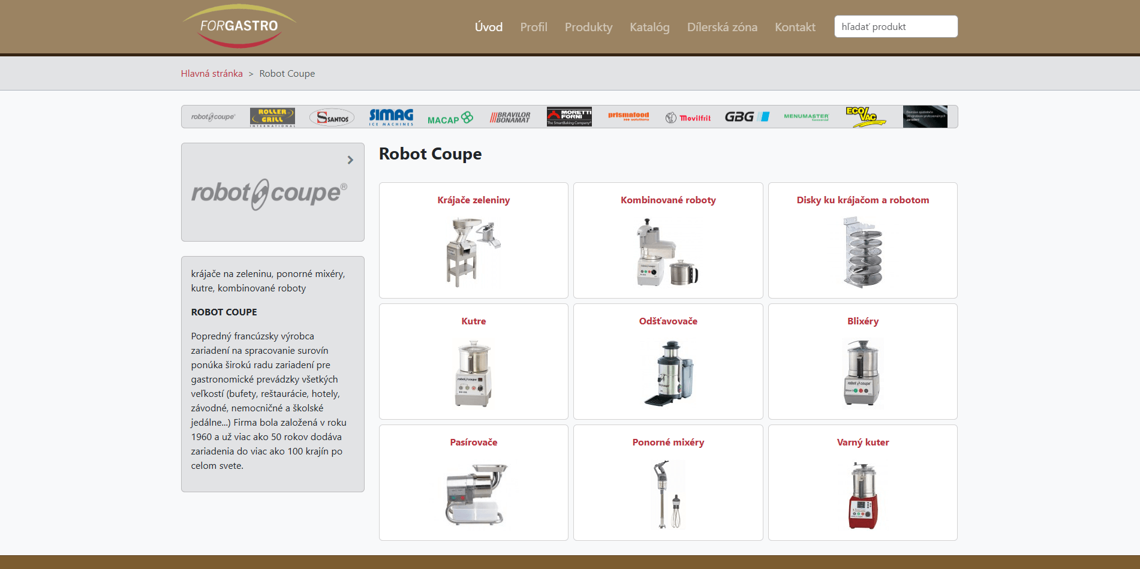Screen dimensions: 1140x569
Task: Click the combined robot product image
Action: coord(668,252)
